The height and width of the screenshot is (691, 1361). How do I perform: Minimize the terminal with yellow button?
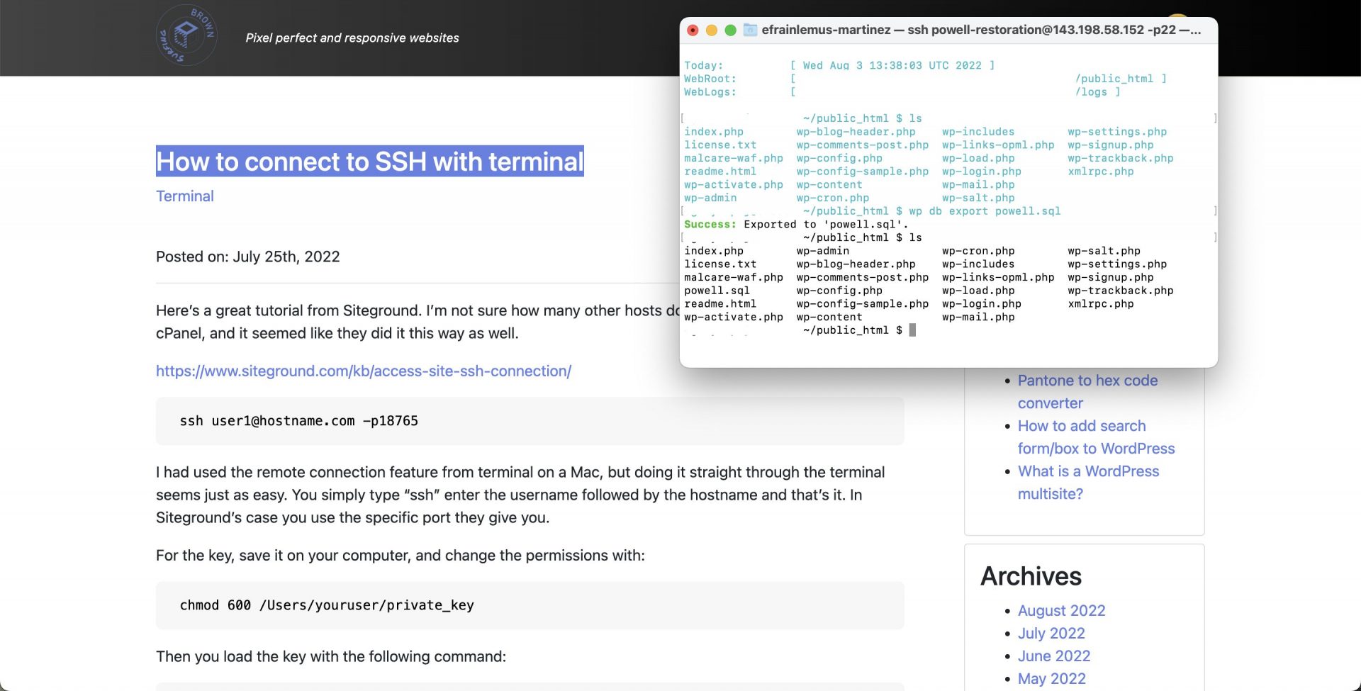tap(712, 30)
